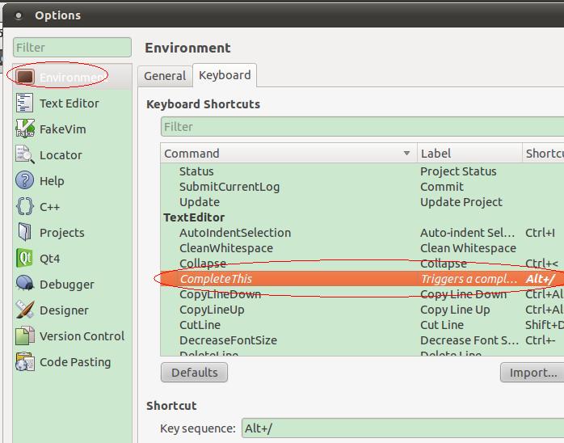This screenshot has height=443, width=564.
Task: Select the SubmitCurrentLog command row
Action: (362, 187)
